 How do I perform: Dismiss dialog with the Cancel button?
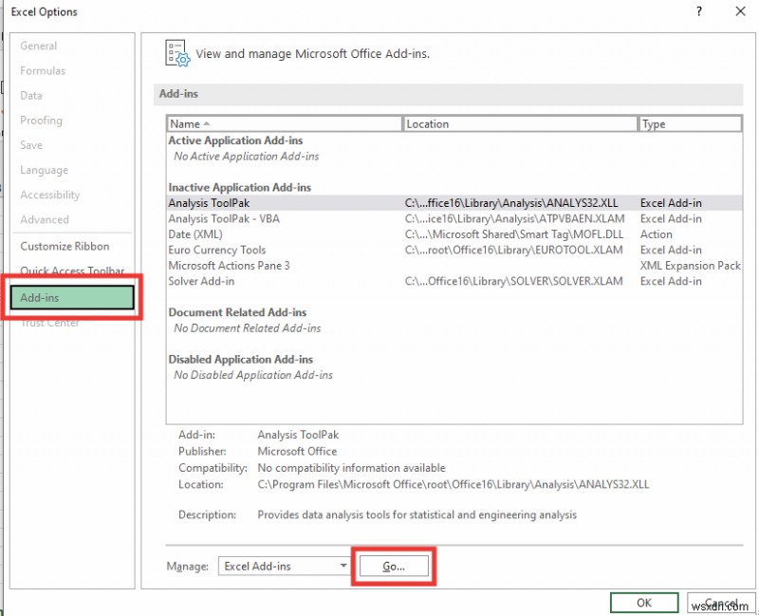click(x=721, y=603)
